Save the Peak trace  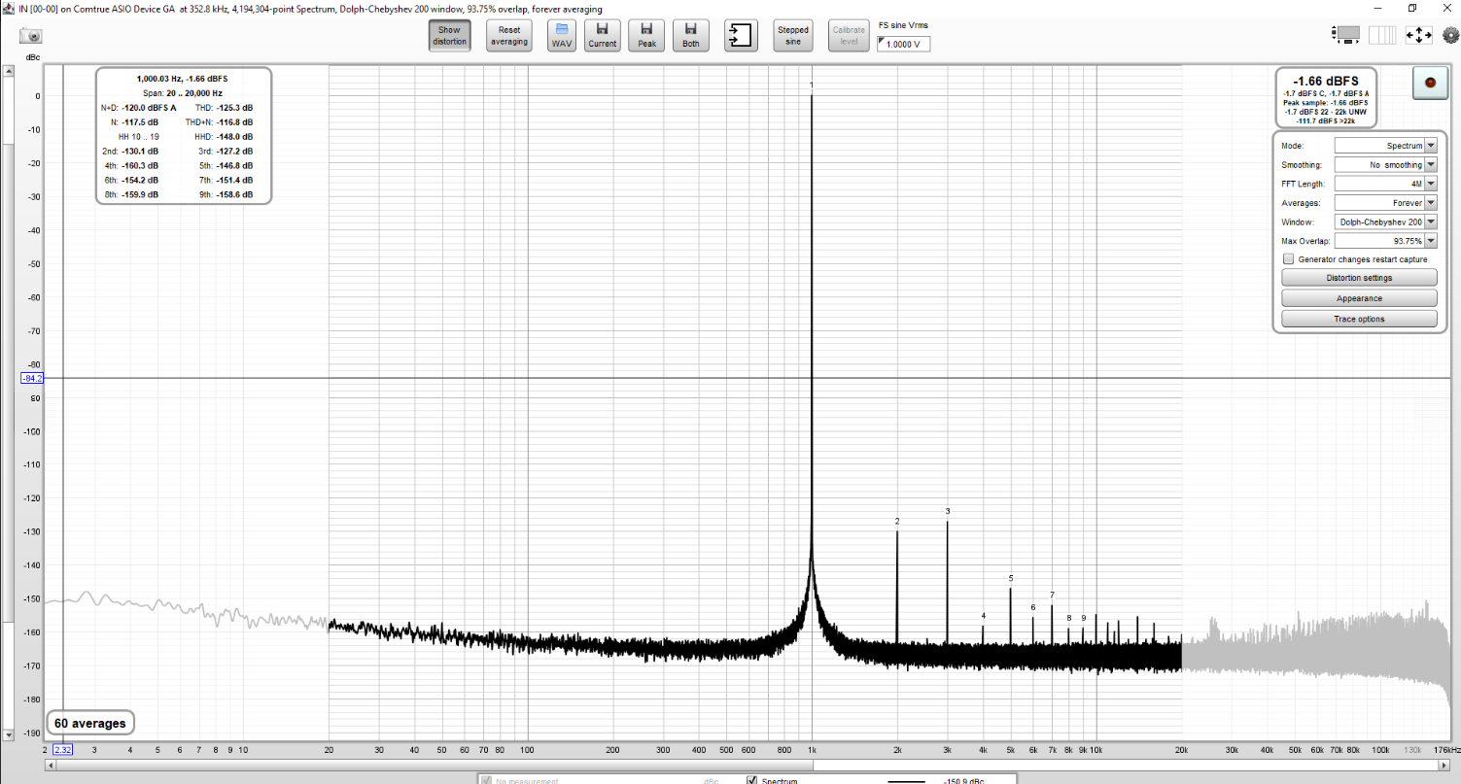(x=646, y=36)
